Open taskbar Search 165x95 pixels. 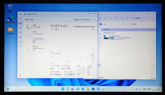(x=68, y=89)
